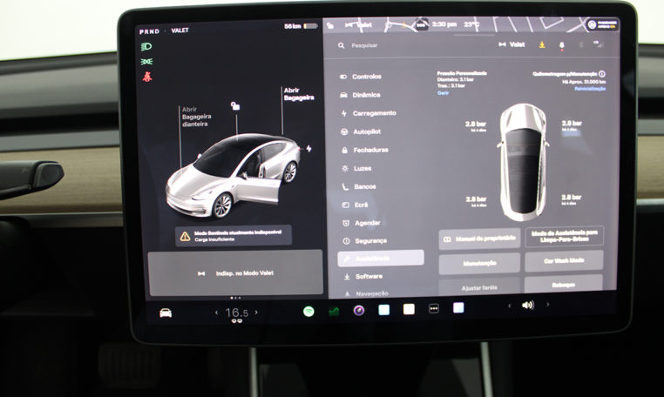Viewport: 664px width, 397px height.
Task: Tap the lock icon on the status bar
Action: point(330,25)
